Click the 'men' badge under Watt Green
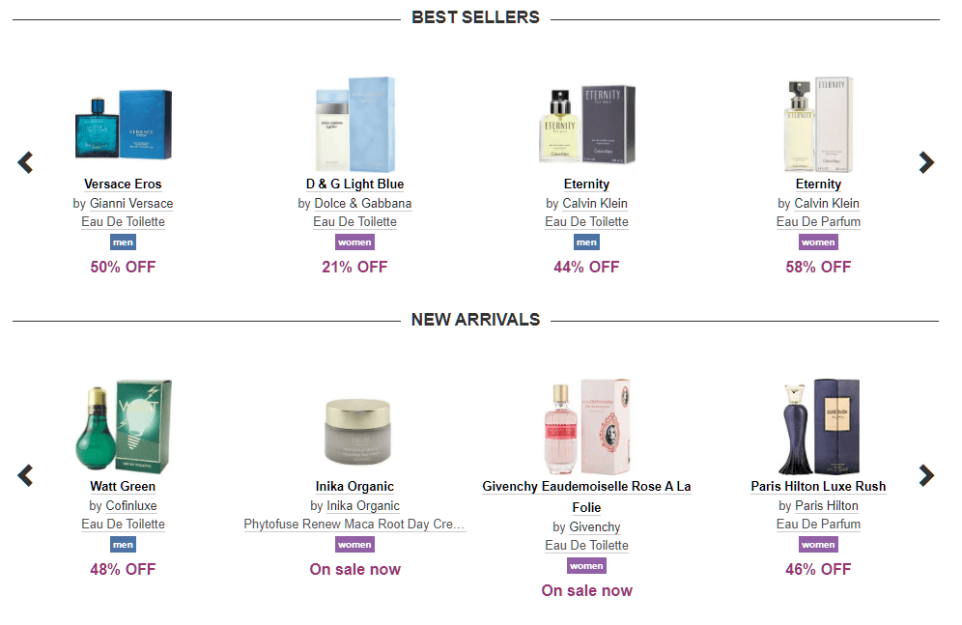The height and width of the screenshot is (625, 962). [x=123, y=544]
